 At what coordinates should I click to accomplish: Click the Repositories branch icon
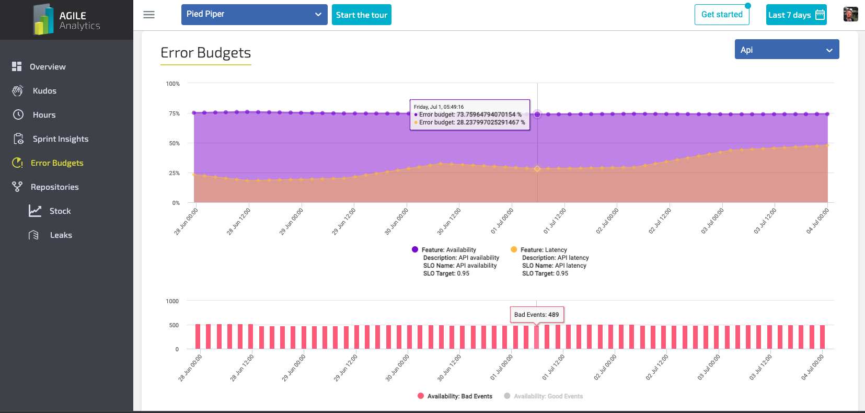click(x=17, y=187)
